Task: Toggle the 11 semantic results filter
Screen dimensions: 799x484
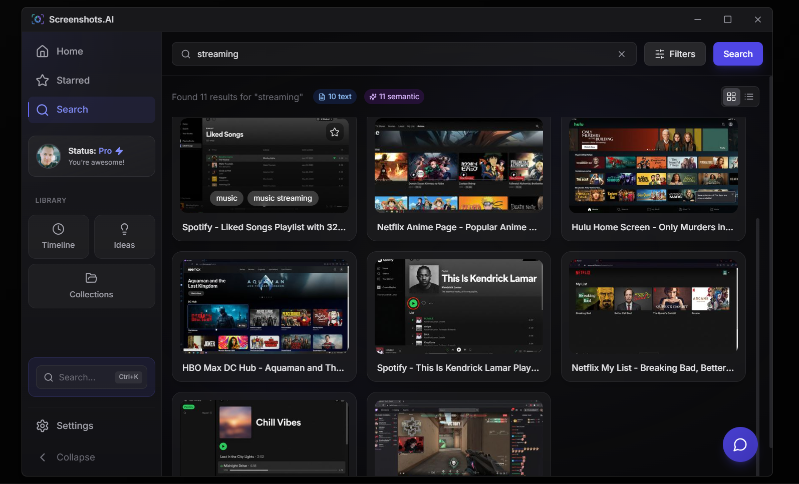Action: (x=394, y=97)
